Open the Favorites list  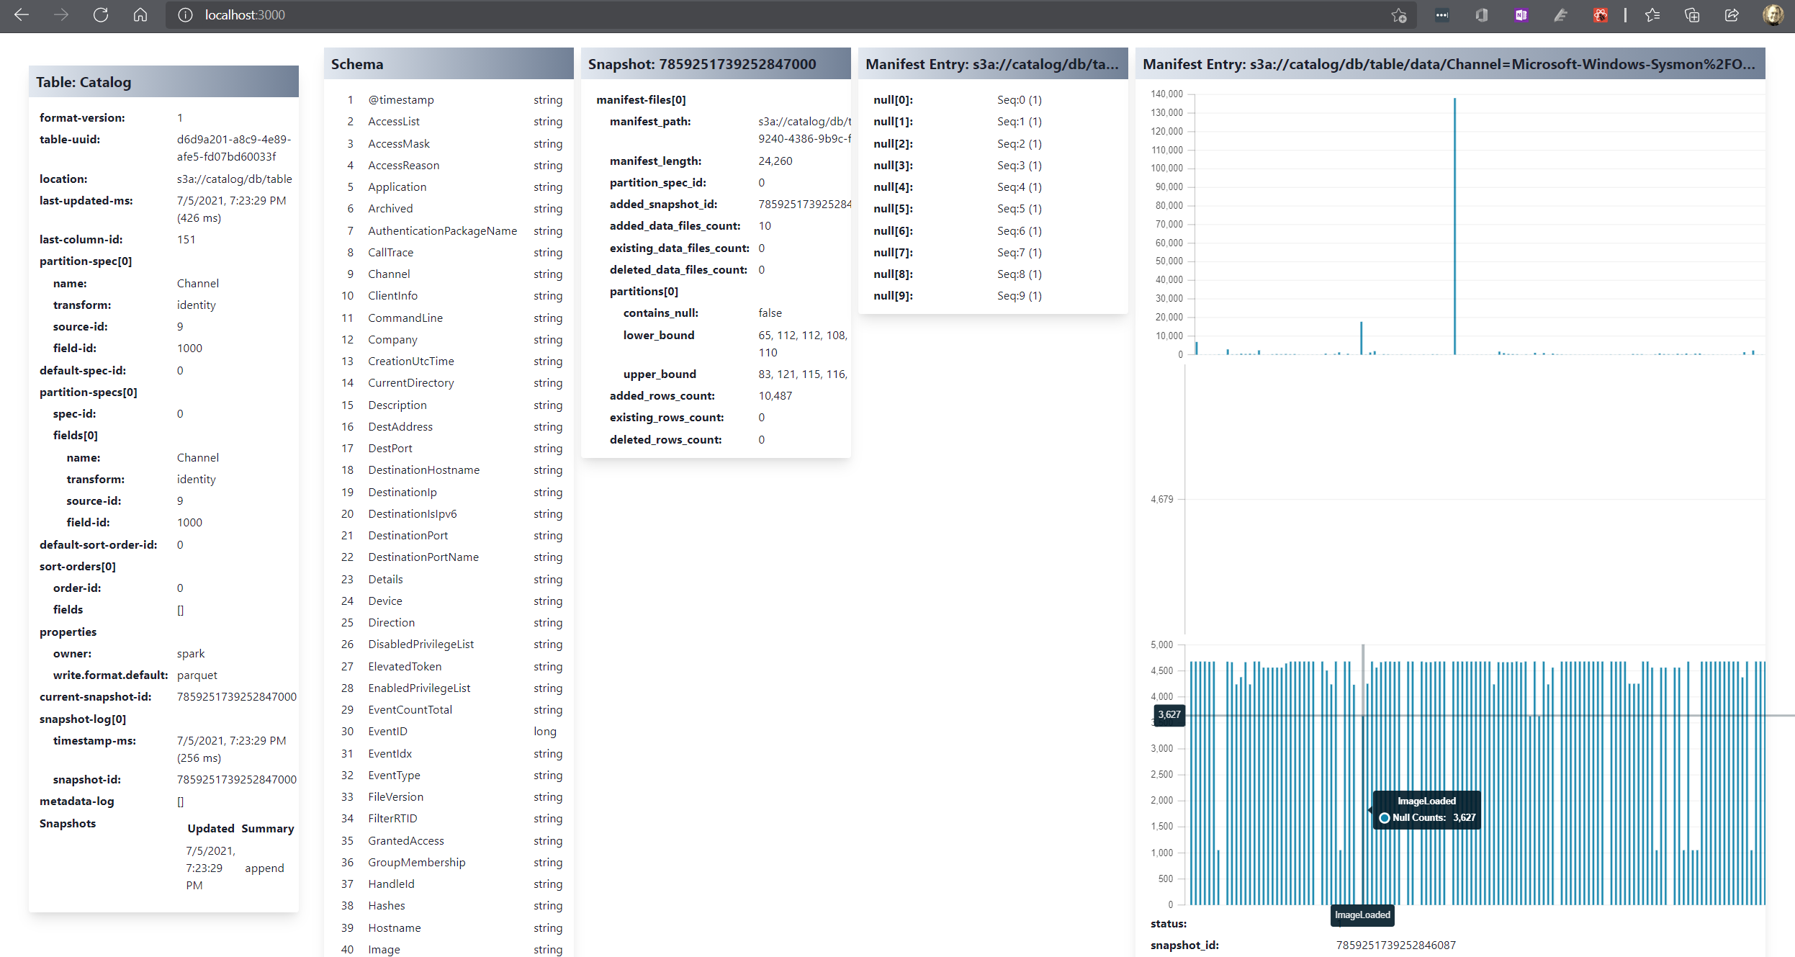(1652, 15)
